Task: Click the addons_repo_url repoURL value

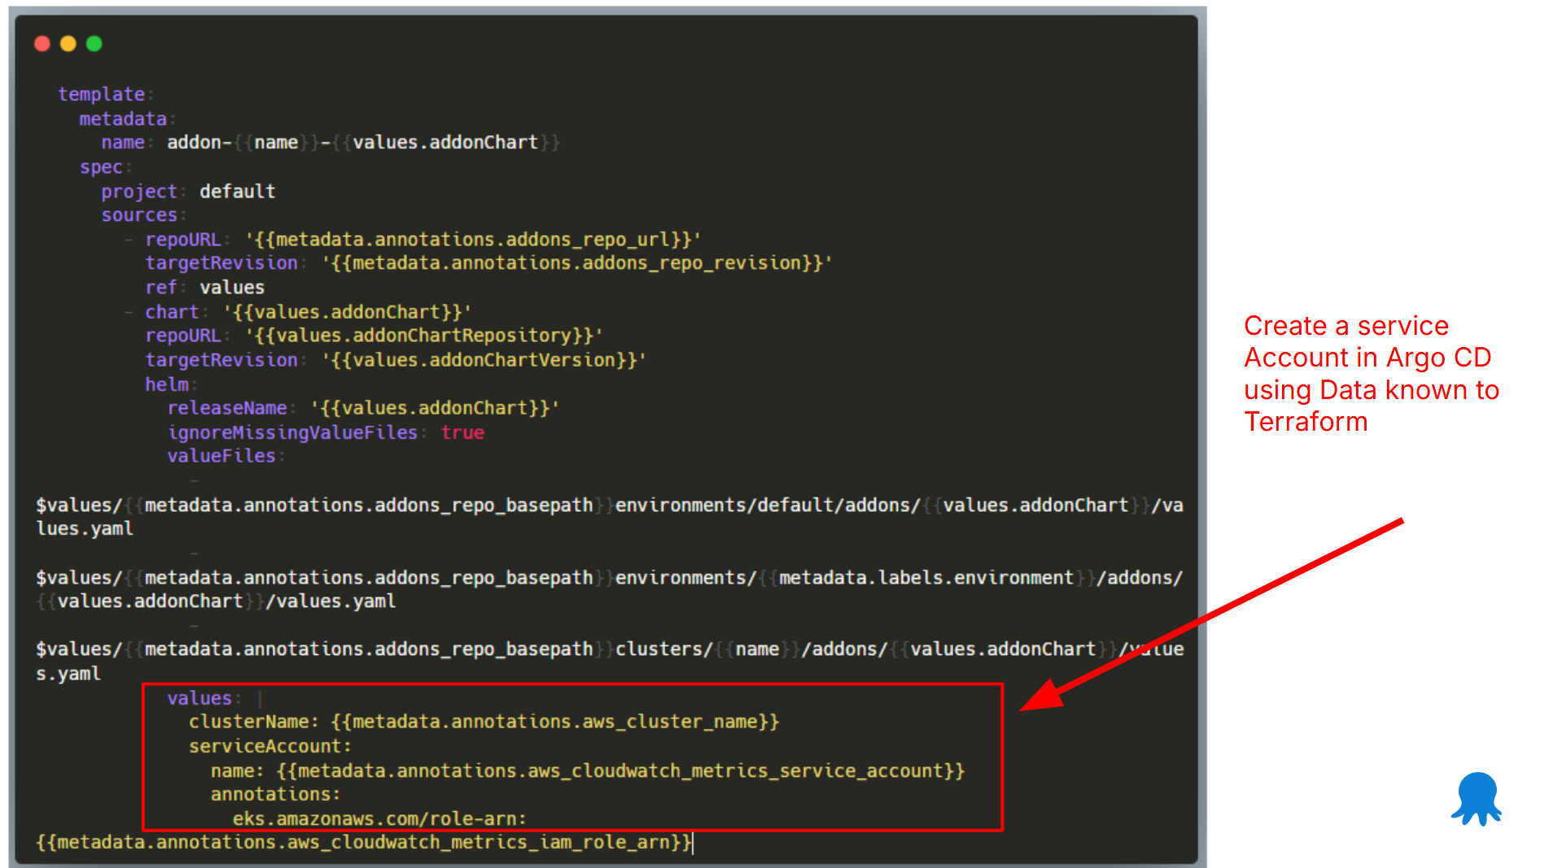Action: [473, 238]
